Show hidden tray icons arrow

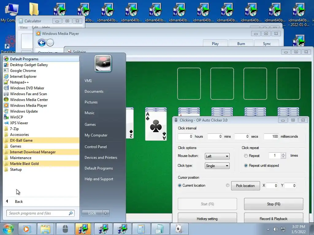[x=268, y=229]
